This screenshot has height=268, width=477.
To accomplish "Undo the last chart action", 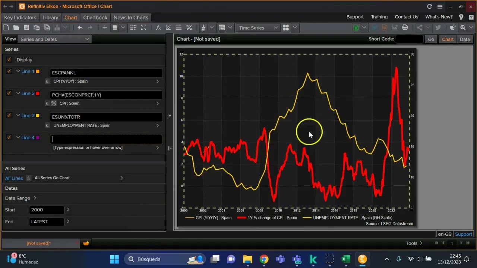I will click(80, 28).
